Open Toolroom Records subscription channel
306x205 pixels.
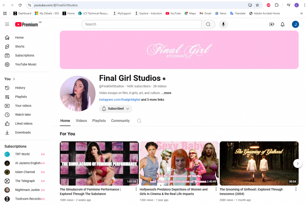pos(25,199)
